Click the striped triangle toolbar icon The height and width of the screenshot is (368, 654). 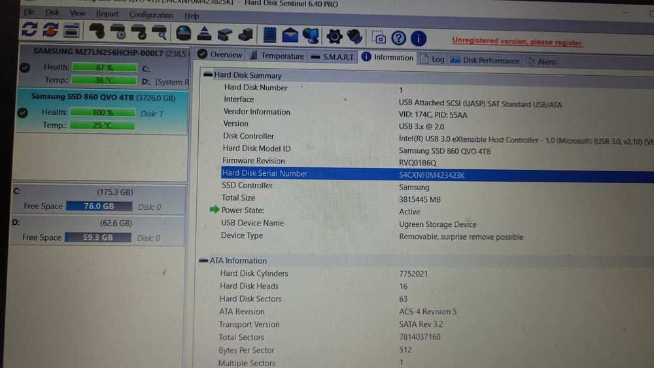204,34
